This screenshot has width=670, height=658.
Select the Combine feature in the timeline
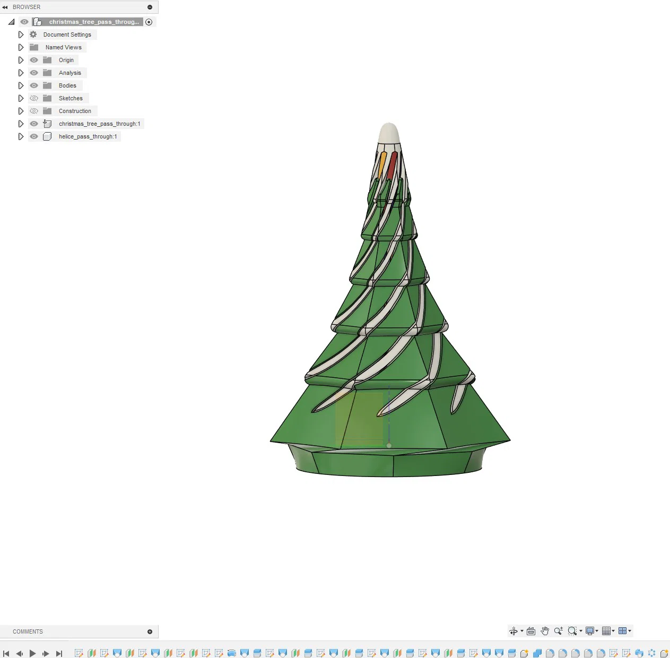tap(537, 653)
